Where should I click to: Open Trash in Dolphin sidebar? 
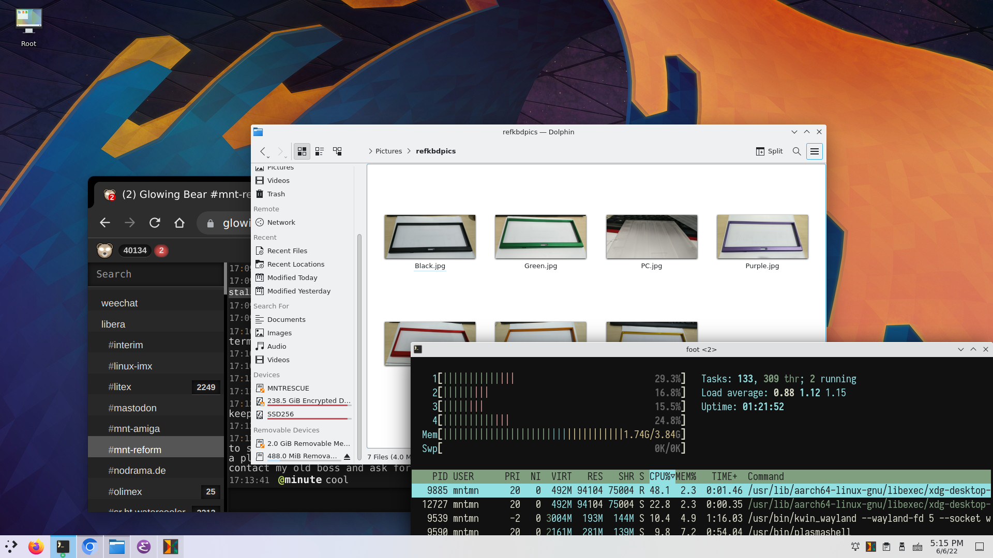[x=303, y=194]
